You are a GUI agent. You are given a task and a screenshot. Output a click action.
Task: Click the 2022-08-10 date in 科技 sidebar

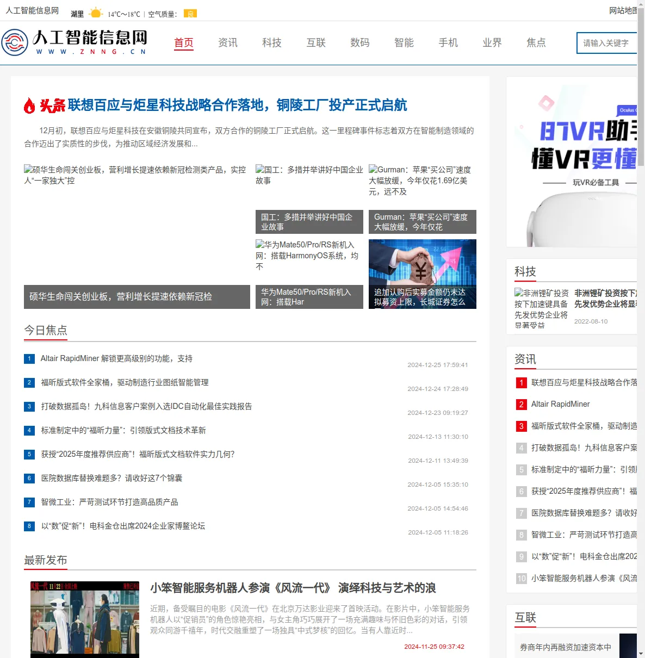(x=591, y=321)
